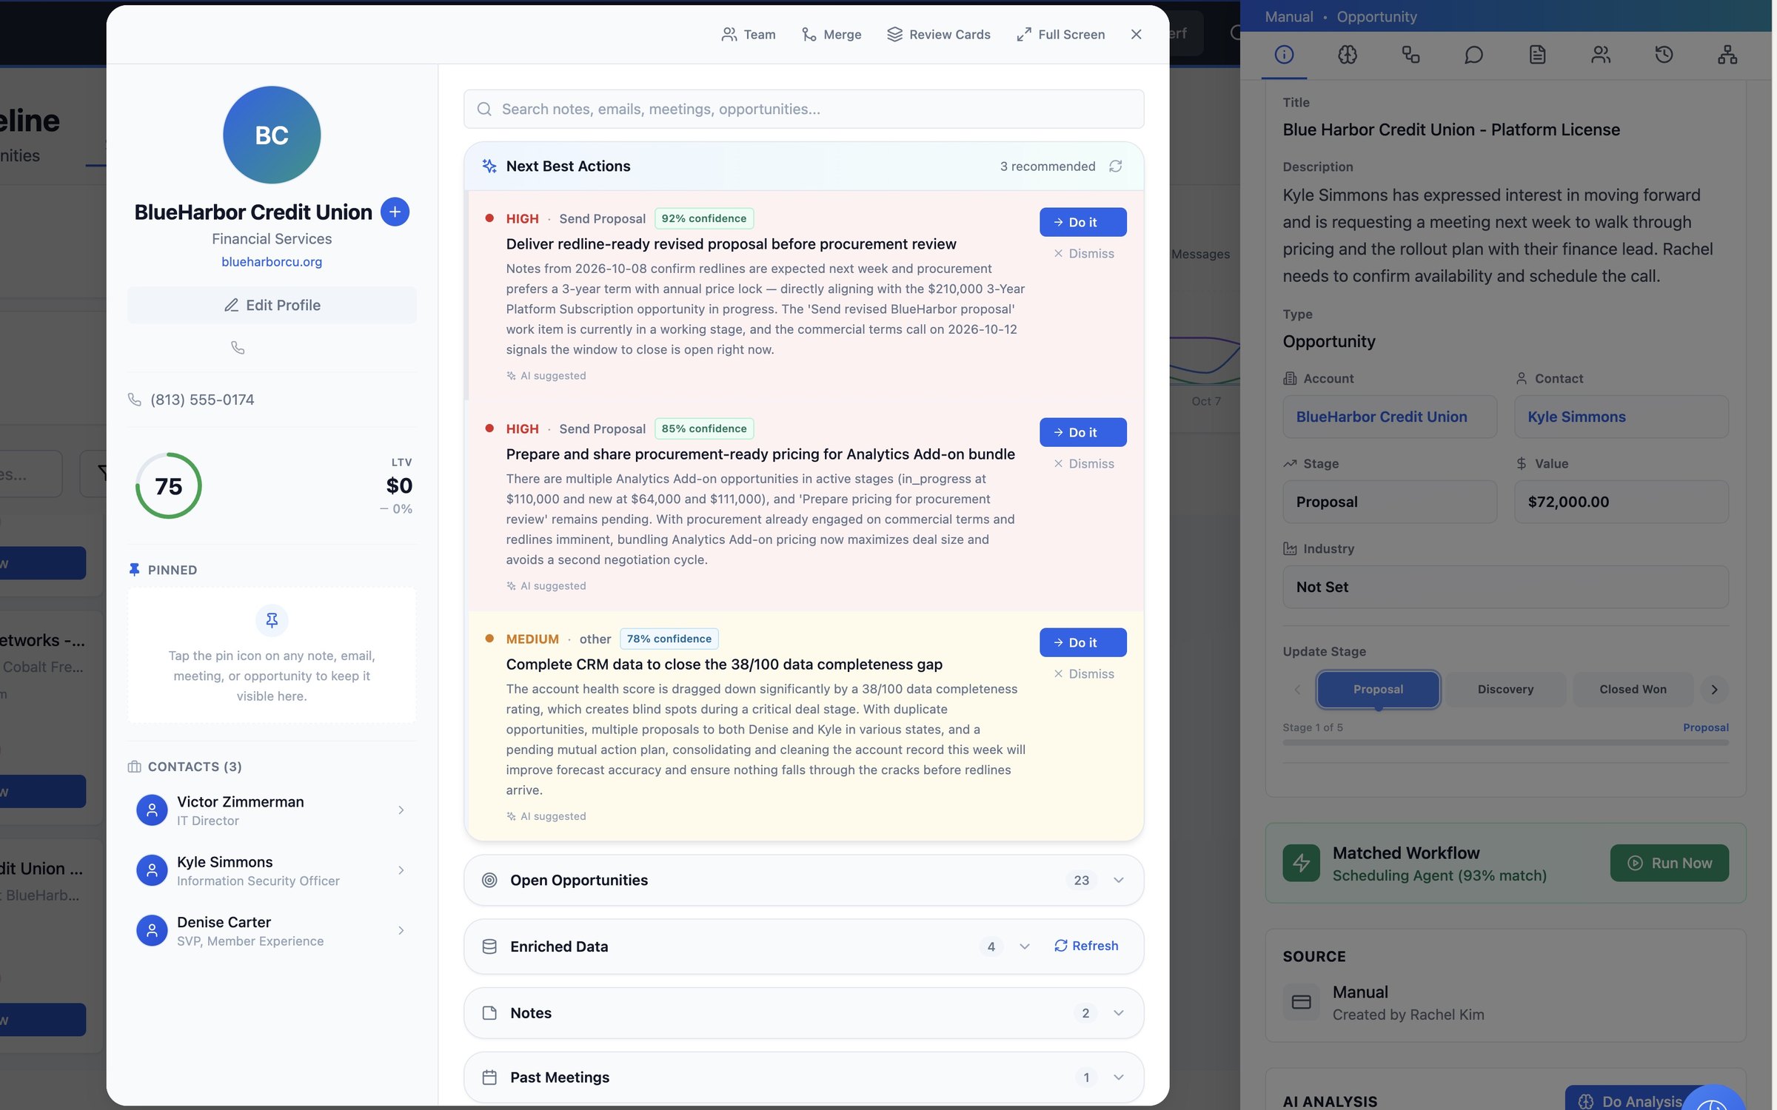
Task: Click Victor Zimmerman's contact avatar
Action: pyautogui.click(x=152, y=810)
